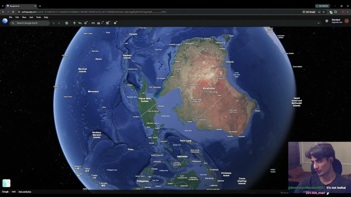This screenshot has height=197, width=351.
Task: Click the Brisbane city label
Action: pos(189,44)
